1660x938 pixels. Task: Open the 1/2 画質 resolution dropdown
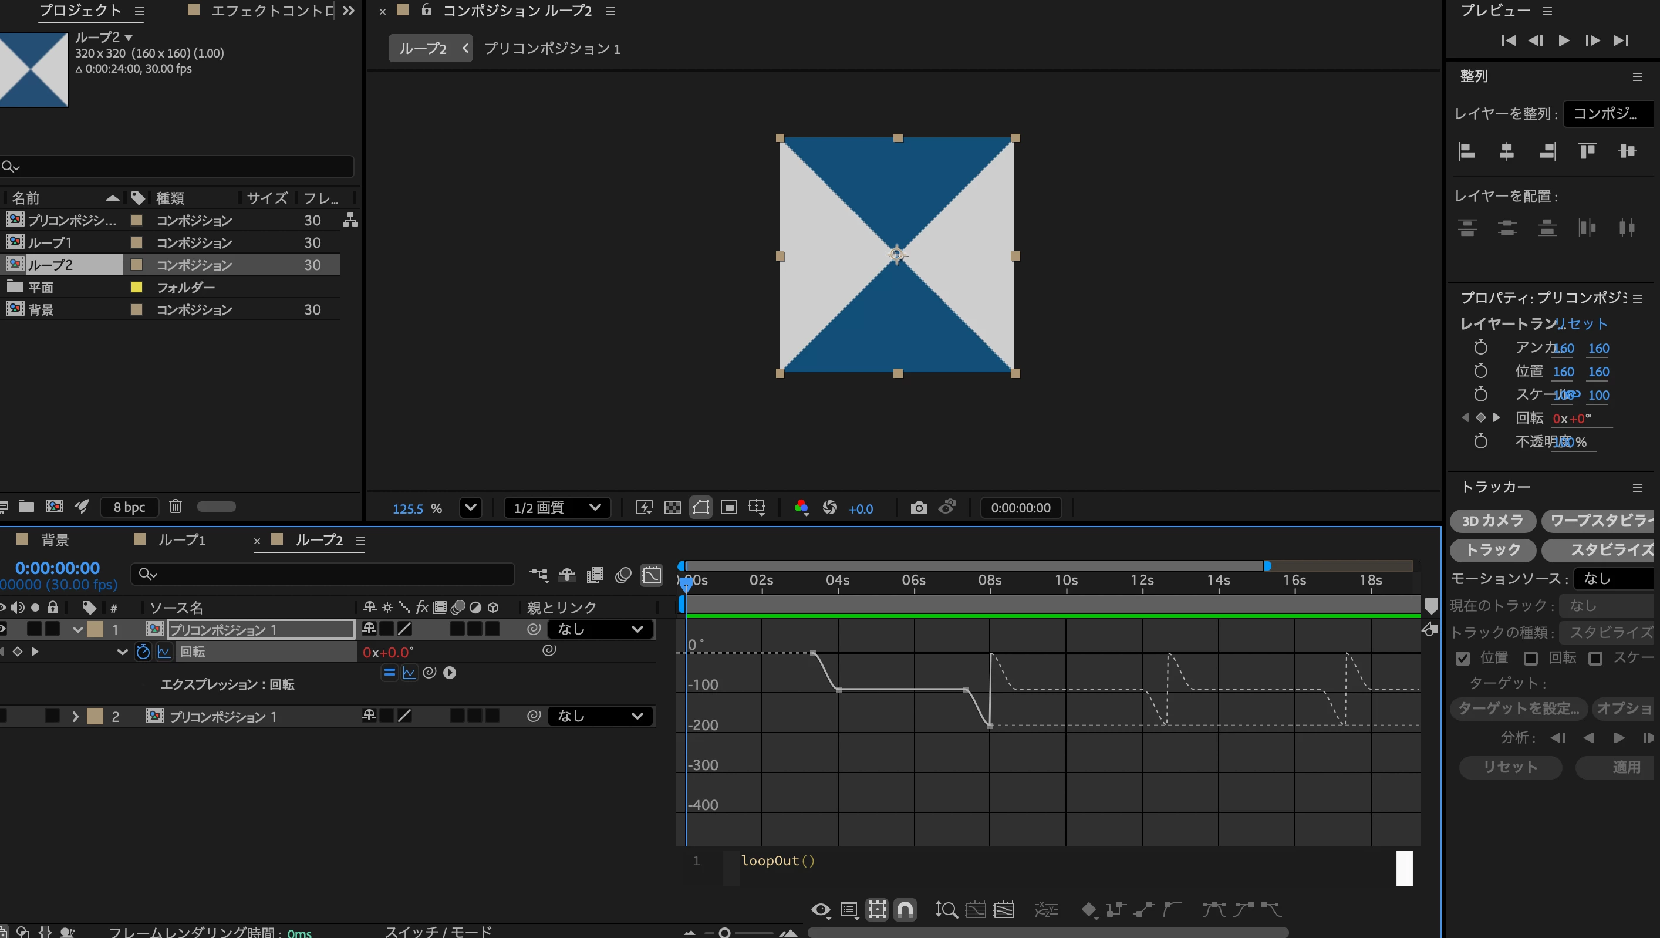(557, 508)
